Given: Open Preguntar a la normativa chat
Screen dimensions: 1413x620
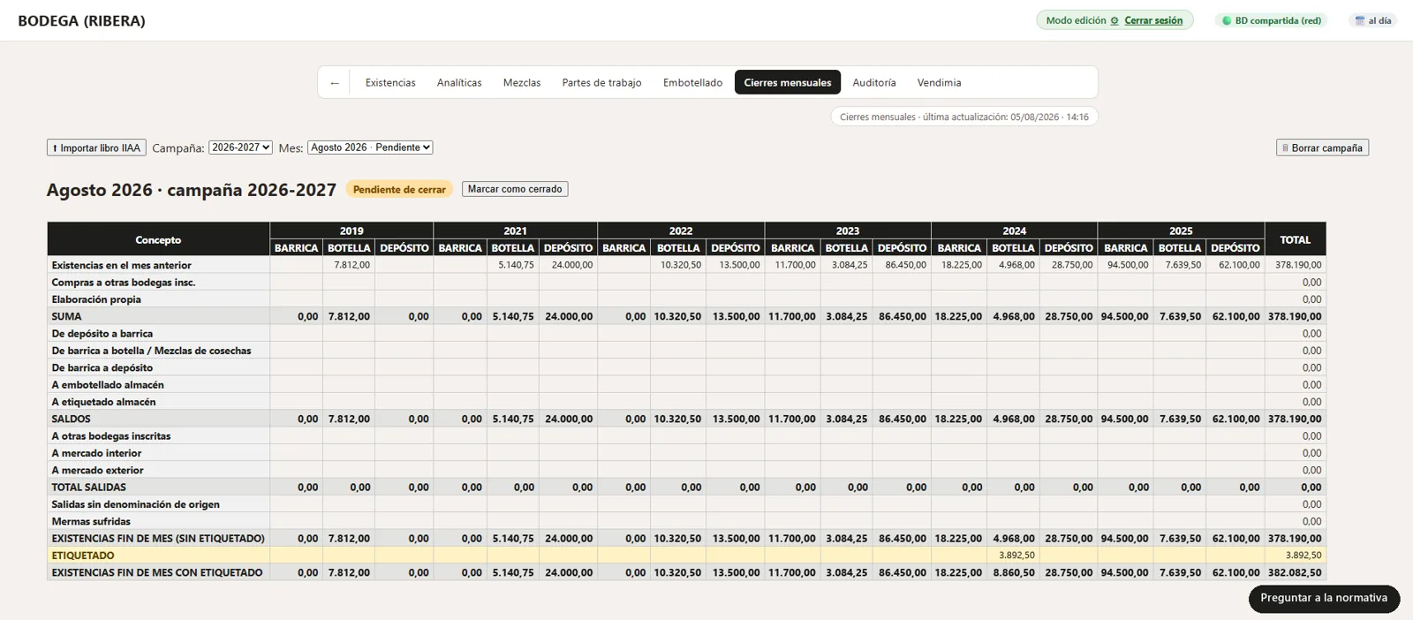Looking at the screenshot, I should pos(1324,598).
